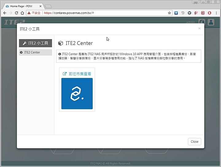Click the info icon in the description box

(60, 54)
